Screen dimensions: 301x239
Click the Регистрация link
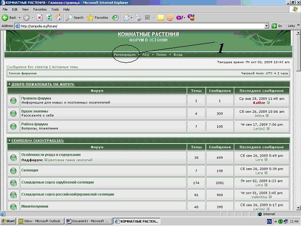(x=125, y=55)
